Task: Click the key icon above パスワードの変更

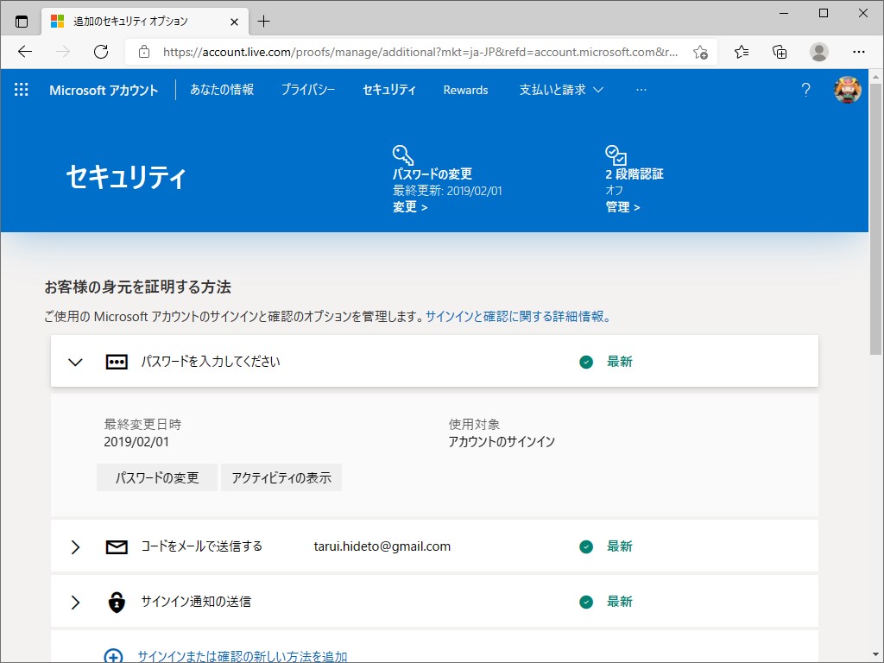Action: pos(402,155)
